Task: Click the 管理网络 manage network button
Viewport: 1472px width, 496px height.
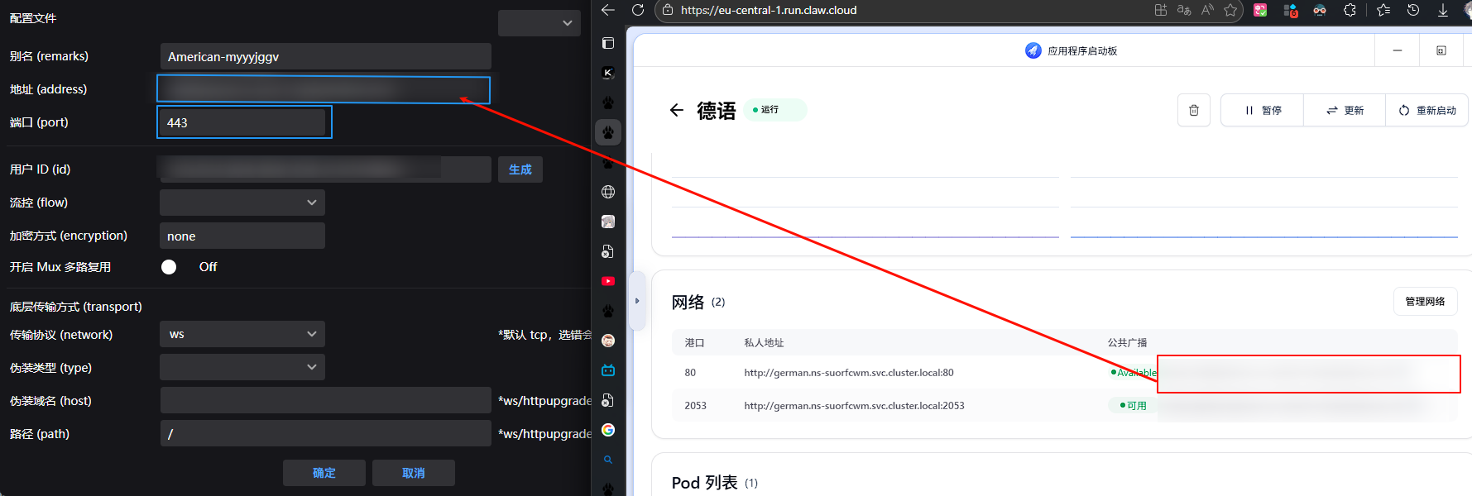Action: pos(1425,302)
